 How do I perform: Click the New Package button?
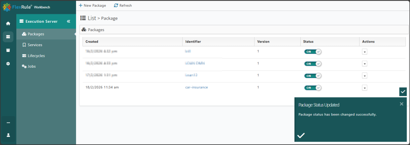[x=92, y=5]
